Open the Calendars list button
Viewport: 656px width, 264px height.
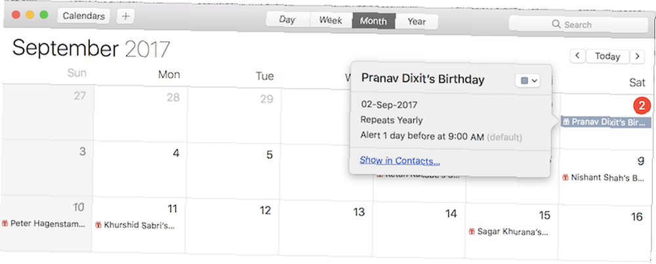click(x=84, y=16)
